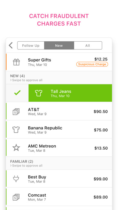This screenshot has height=210, width=118.
Task: Tap the star icon for AMC Metreon
Action: (16, 148)
